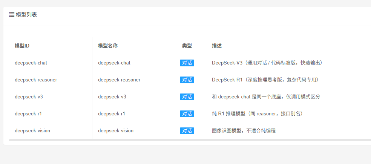Click the 对话 tag in deepseek-v3 row
Screen dimensions: 371x164
click(x=187, y=97)
